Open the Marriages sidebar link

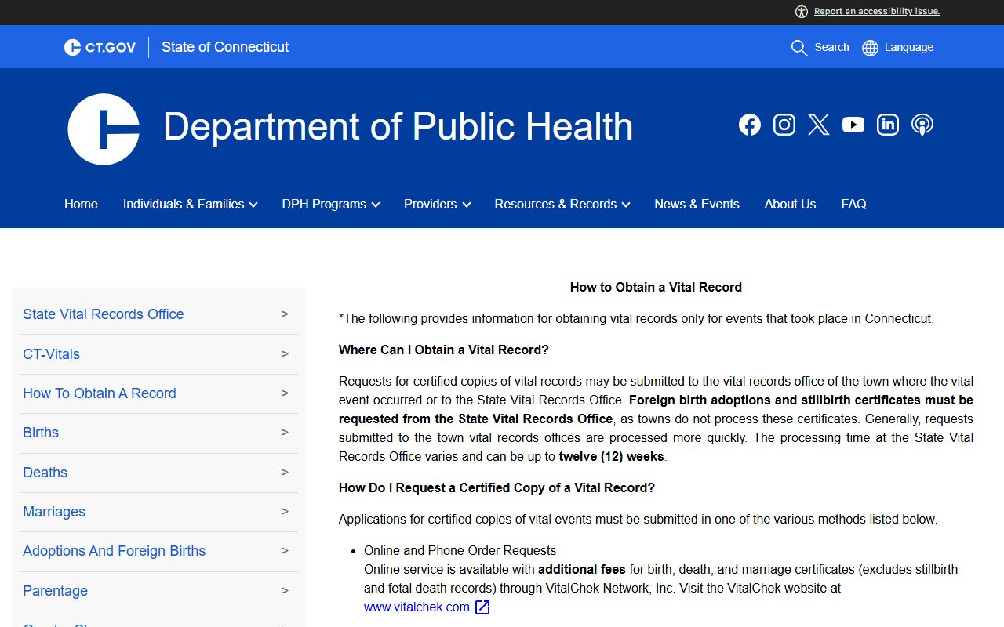pos(54,512)
